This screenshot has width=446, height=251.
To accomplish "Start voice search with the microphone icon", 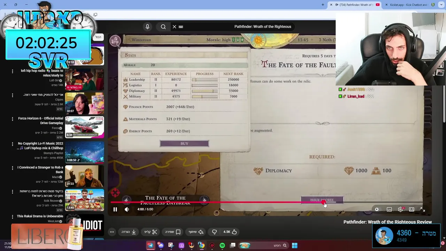I will tap(147, 26).
